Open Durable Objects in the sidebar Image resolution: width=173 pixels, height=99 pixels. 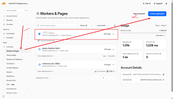click(12, 68)
